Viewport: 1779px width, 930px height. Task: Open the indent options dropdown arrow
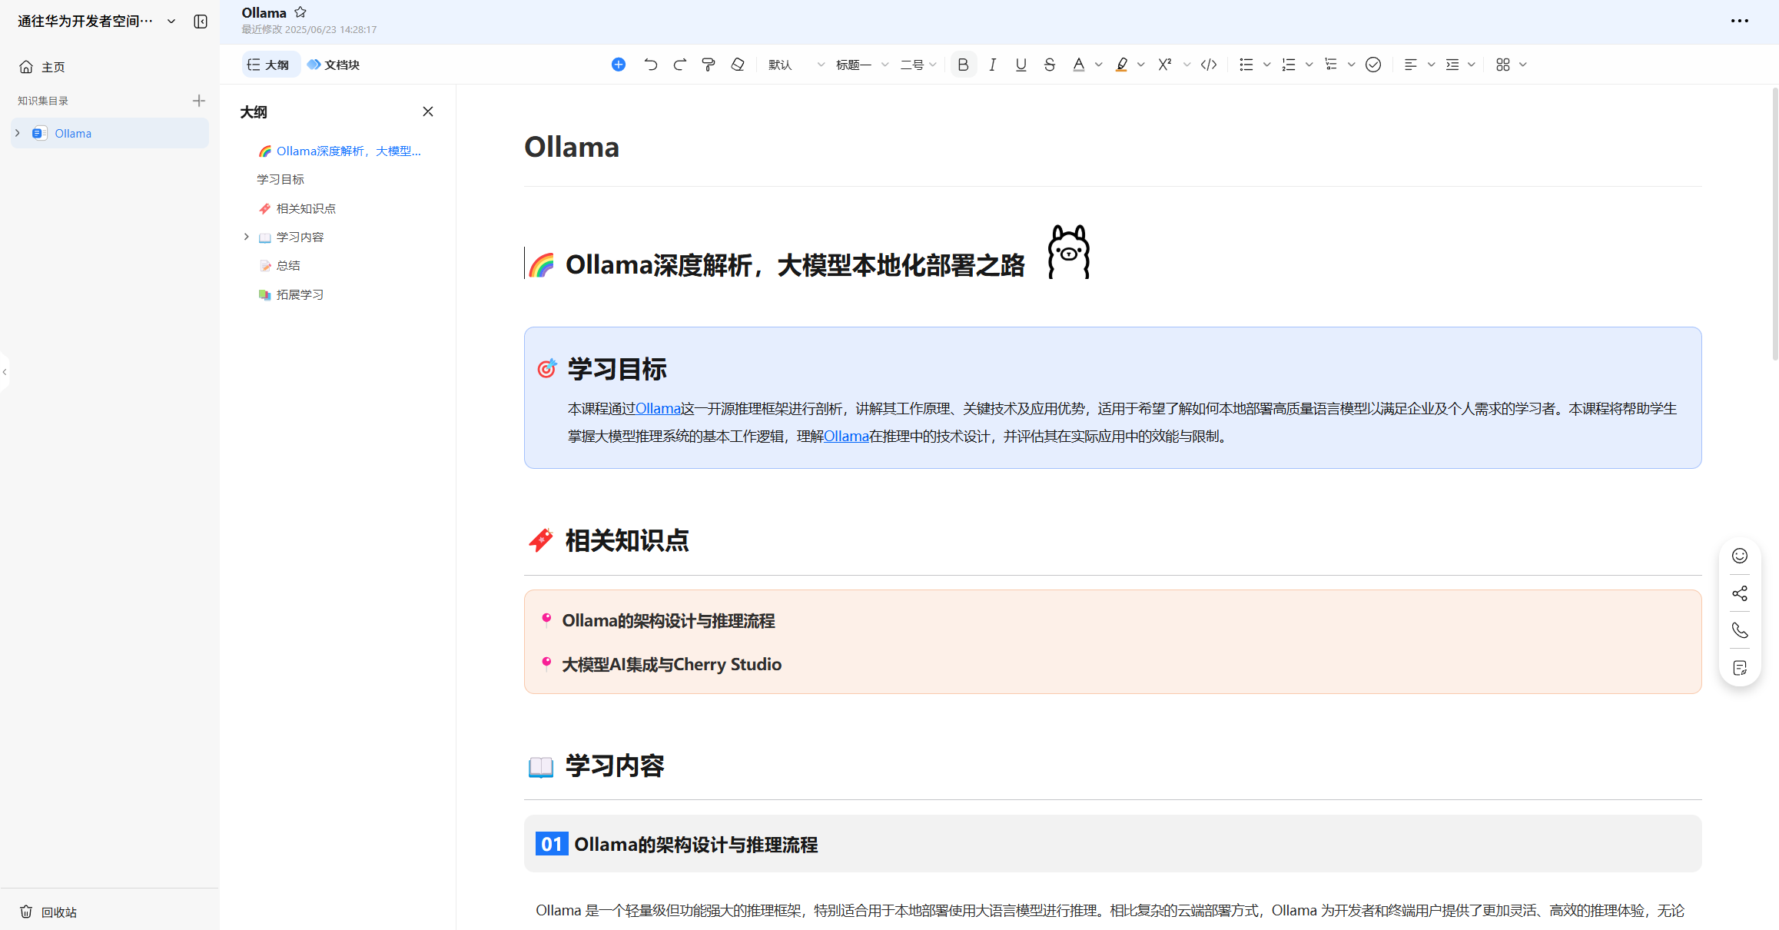tap(1471, 65)
